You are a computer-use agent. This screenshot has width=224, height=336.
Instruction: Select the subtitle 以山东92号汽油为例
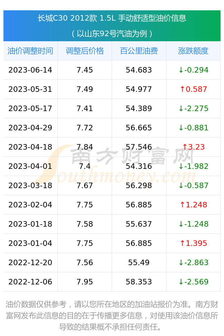pyautogui.click(x=112, y=34)
